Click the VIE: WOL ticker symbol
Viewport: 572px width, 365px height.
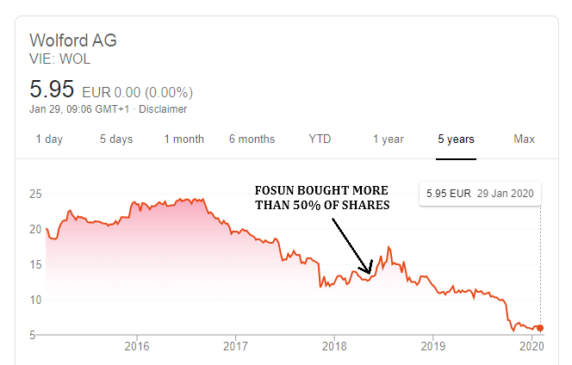59,59
